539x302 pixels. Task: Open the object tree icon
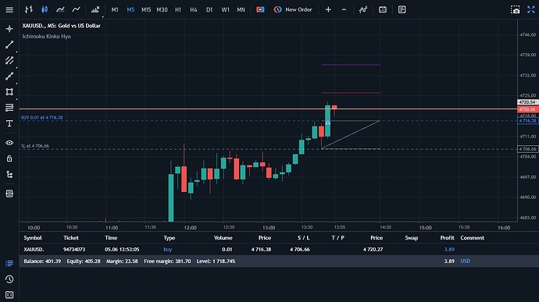(x=9, y=175)
